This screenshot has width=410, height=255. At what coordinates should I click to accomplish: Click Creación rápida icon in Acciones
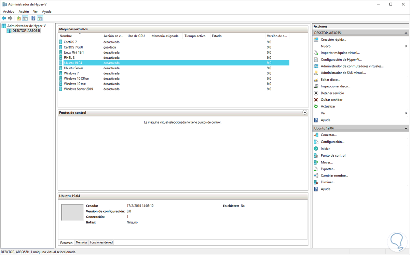pyautogui.click(x=316, y=40)
